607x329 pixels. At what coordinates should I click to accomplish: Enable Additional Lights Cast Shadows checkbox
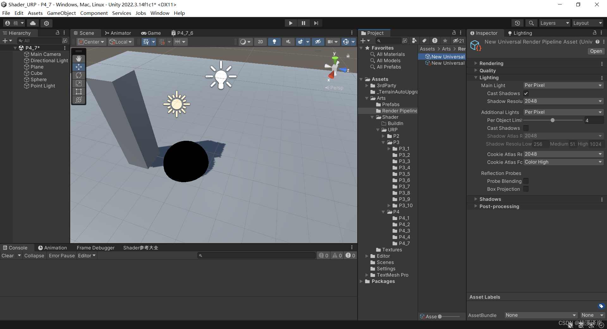pyautogui.click(x=526, y=128)
